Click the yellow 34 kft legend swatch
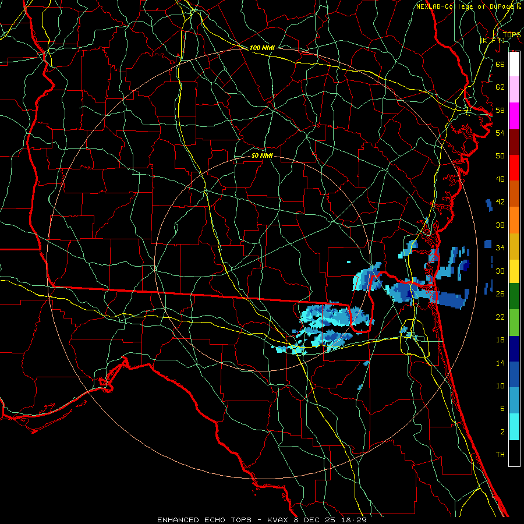Screen dimensions: 524x524 514,271
